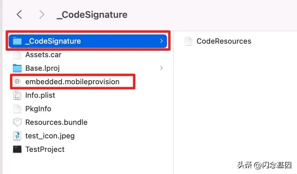The image size is (297, 174).
Task: Click the Resources.bundle icon
Action: (17, 122)
